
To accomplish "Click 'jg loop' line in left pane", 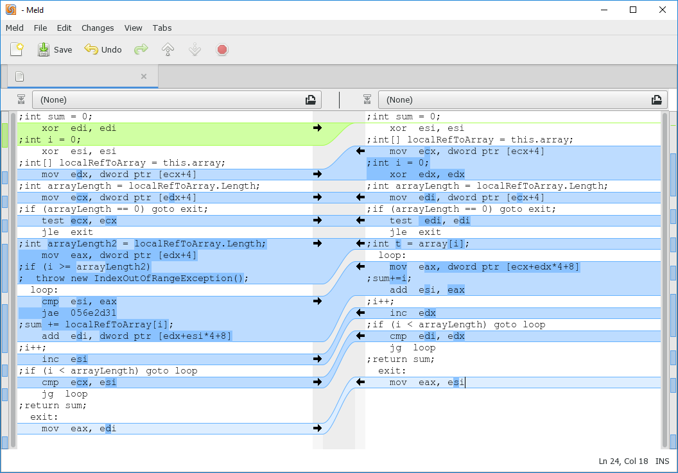I will tap(65, 394).
